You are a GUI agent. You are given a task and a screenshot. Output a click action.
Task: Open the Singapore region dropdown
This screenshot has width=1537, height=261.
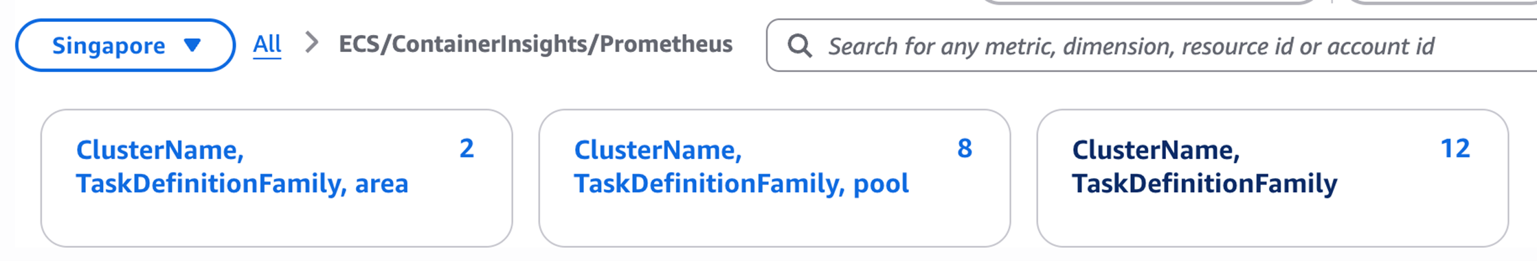125,45
